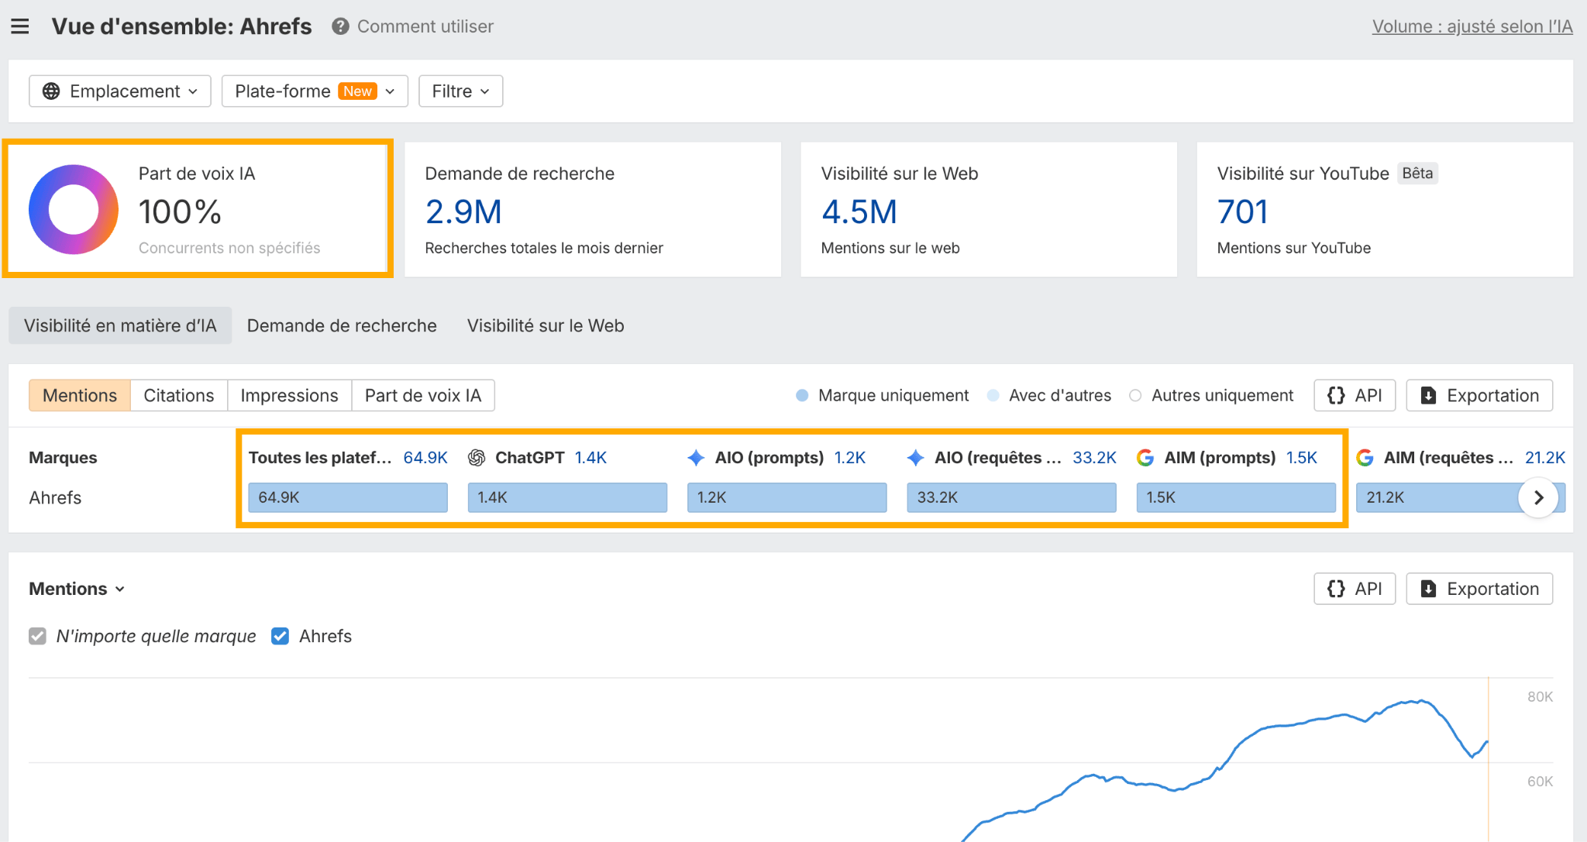
Task: Click the AIO (prompts) column header
Action: (x=769, y=458)
